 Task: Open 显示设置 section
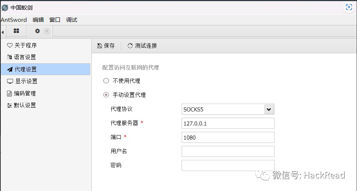coord(46,81)
